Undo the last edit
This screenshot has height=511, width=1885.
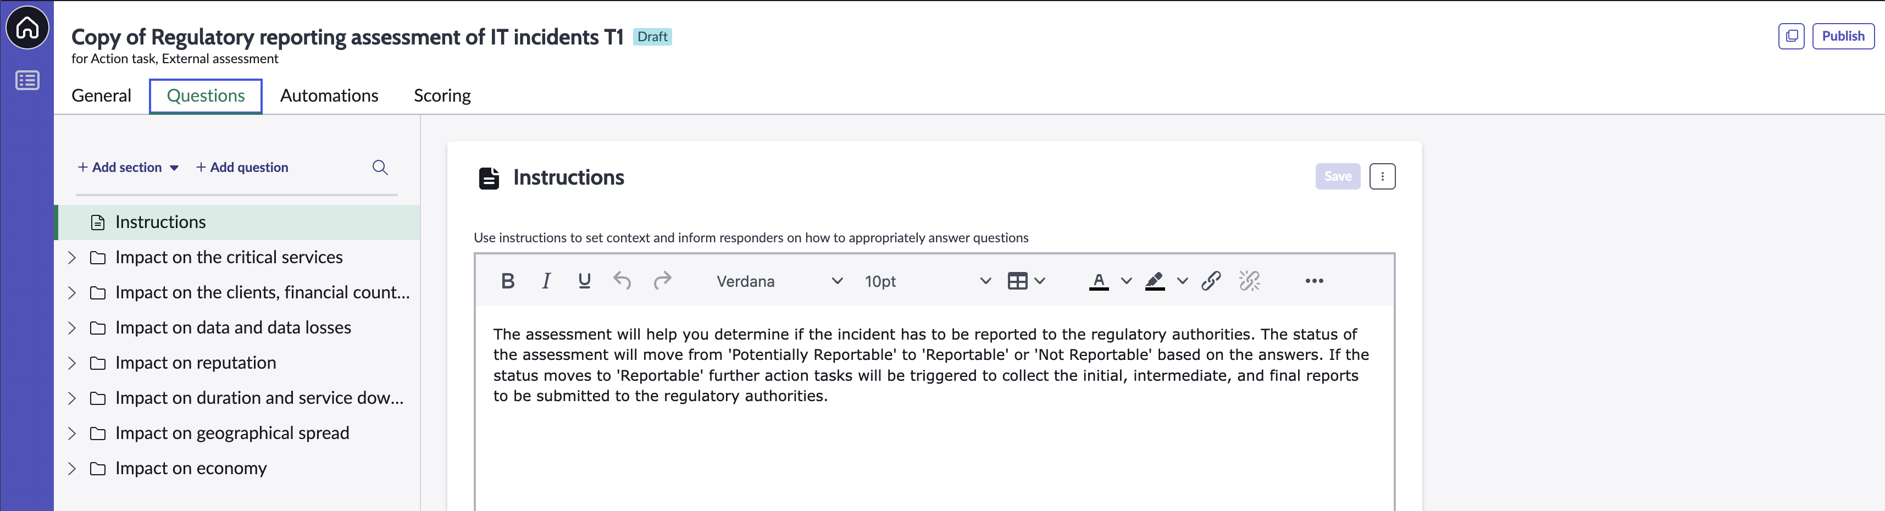coord(622,281)
